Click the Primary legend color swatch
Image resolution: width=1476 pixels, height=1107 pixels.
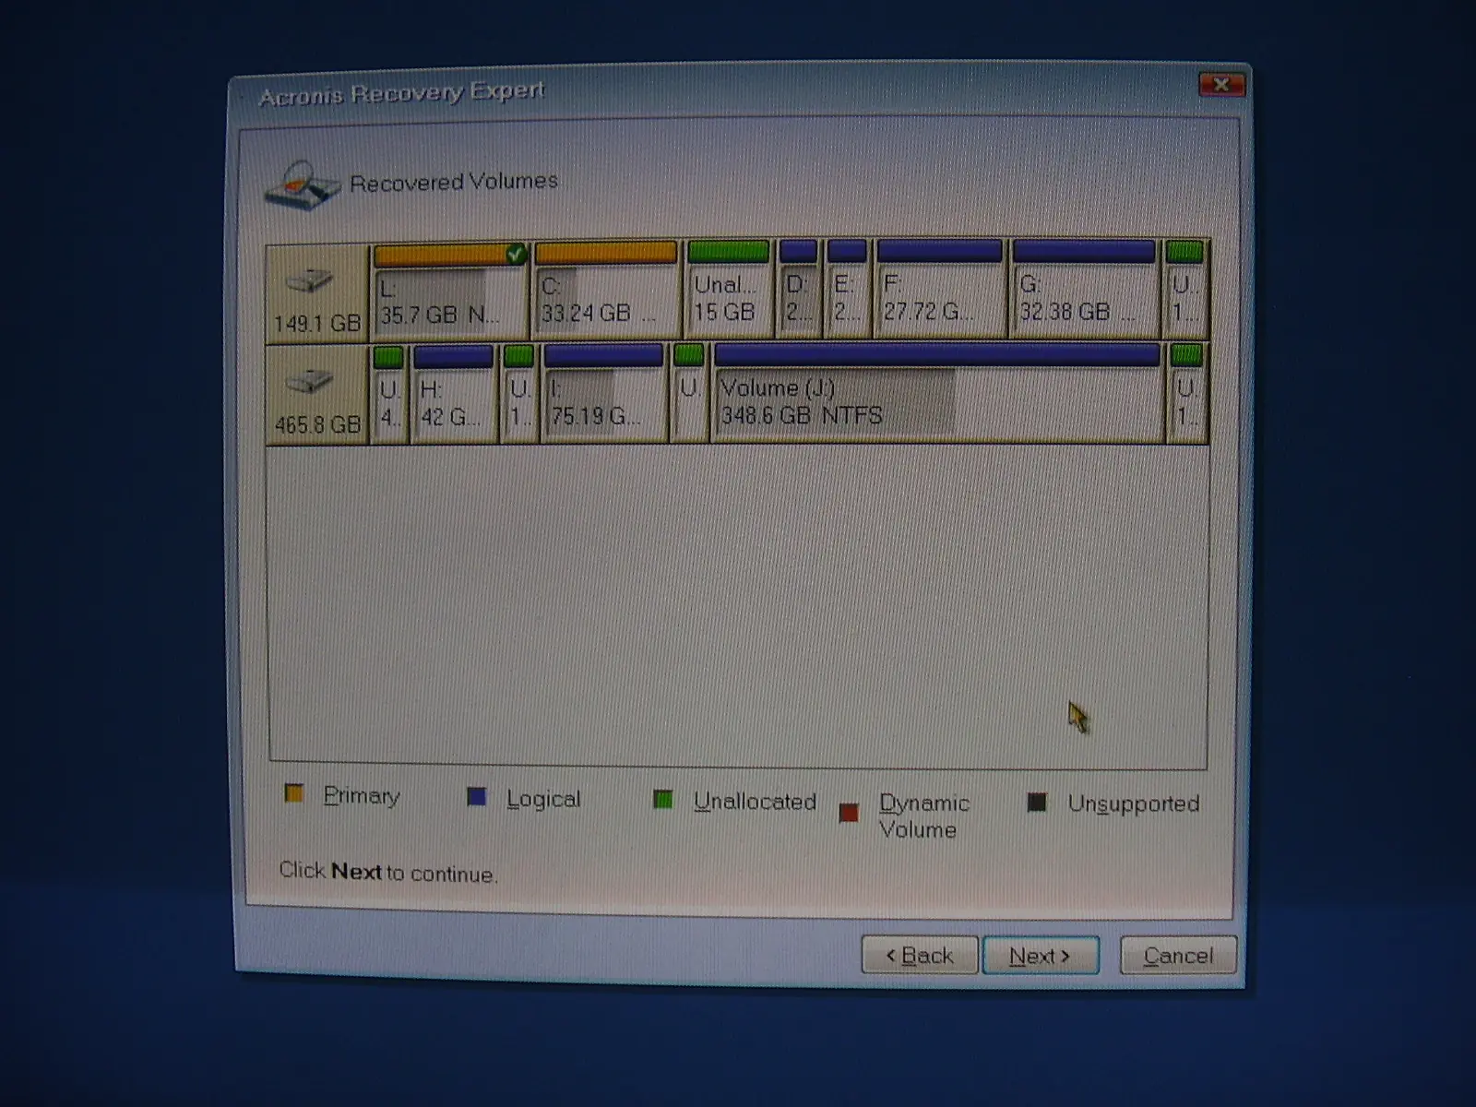pyautogui.click(x=294, y=793)
